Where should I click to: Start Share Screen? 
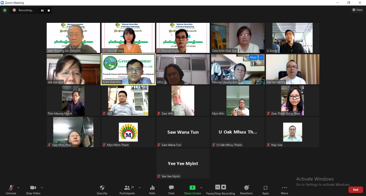192,190
